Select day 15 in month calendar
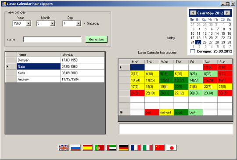 click(x=223, y=33)
